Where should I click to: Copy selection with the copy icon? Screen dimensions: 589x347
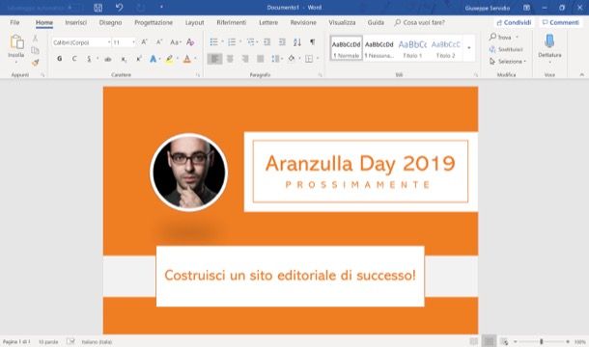click(x=35, y=50)
